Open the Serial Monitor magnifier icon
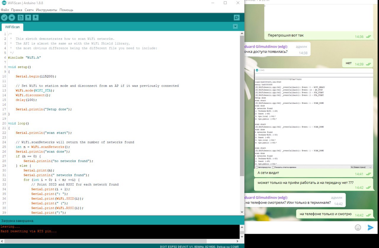379x248 pixels. point(237,18)
